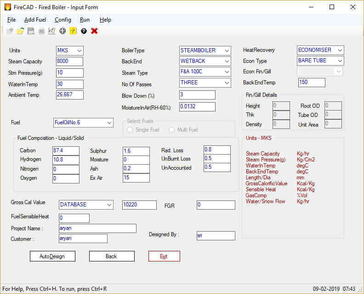364x294 pixels.
Task: Click the yellow sticky note toolbar icon
Action: 73,31
